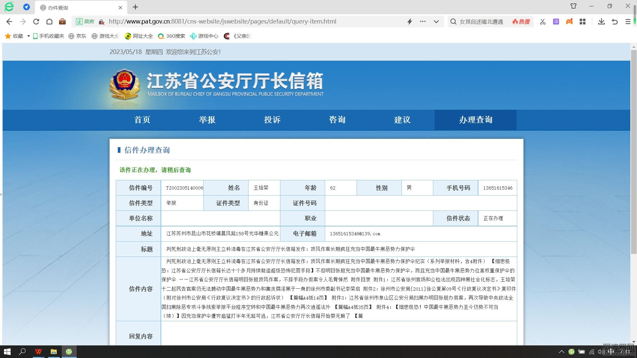Select the 举报 navigation item
This screenshot has height=358, width=637.
pos(207,120)
